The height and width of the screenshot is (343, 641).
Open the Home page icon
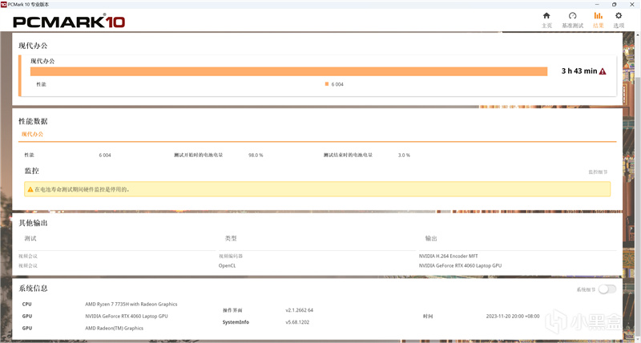[x=546, y=15]
